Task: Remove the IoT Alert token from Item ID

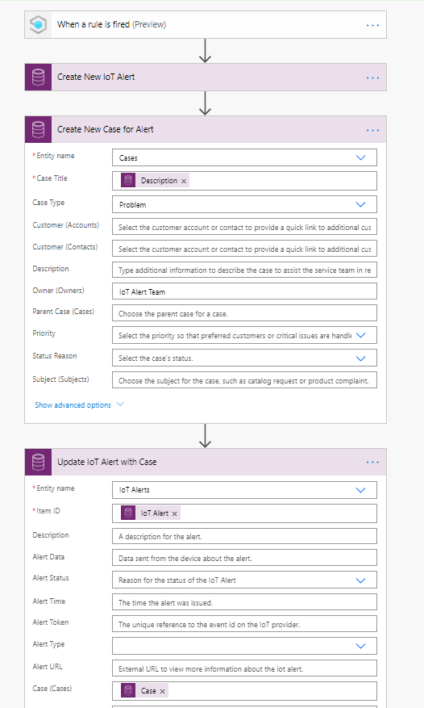Action: [175, 513]
